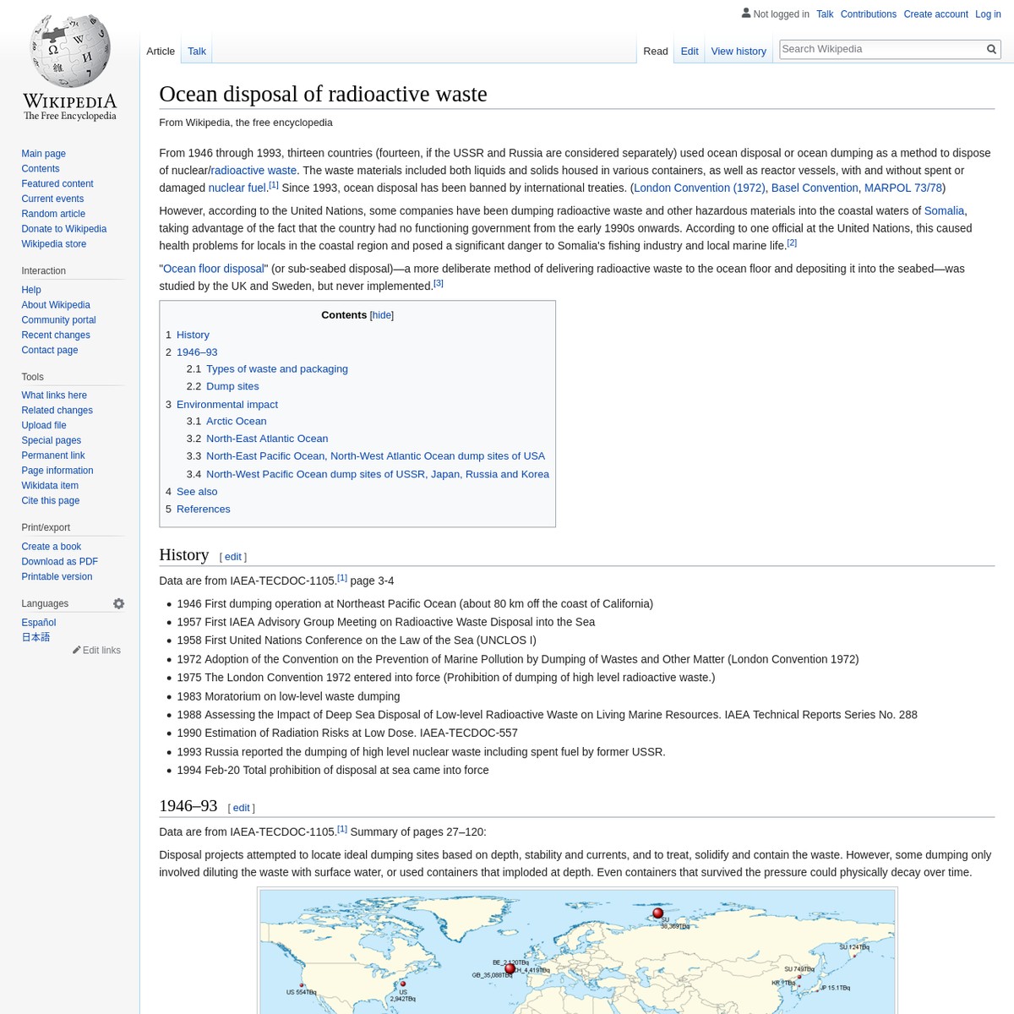This screenshot has height=1014, width=1014.
Task: Open footnote reference [1] after nuclear fuel
Action: pyautogui.click(x=273, y=183)
